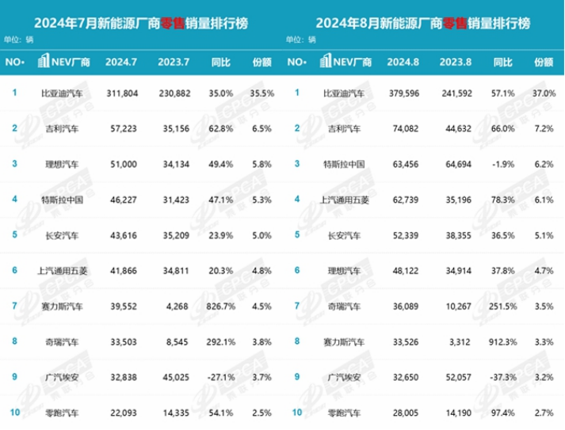Click the 35.5% share cell
Screen dimensions: 565x430
(x=262, y=93)
